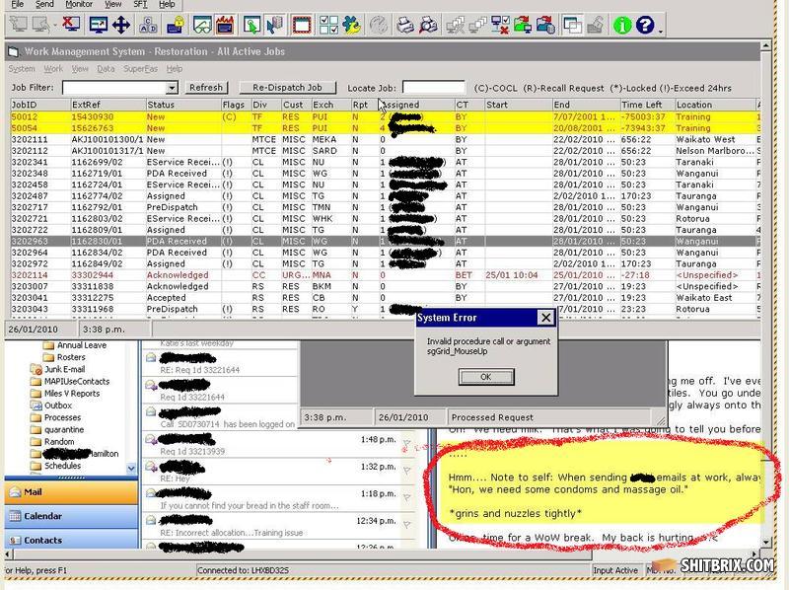The width and height of the screenshot is (789, 590).
Task: Click the padlock toolbar icon
Action: 176,24
